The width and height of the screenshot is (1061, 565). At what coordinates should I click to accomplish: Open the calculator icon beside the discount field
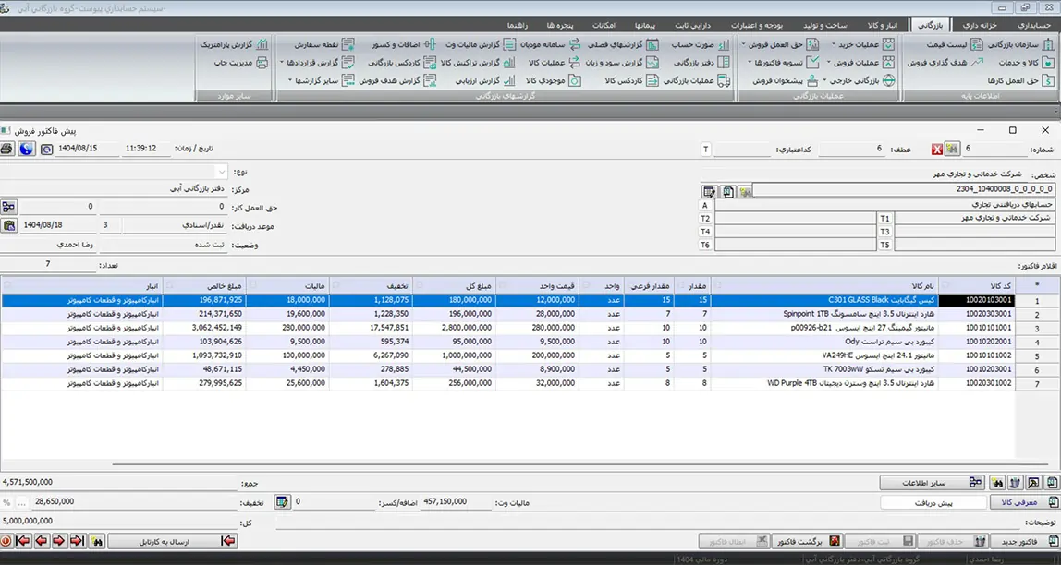[x=283, y=502]
